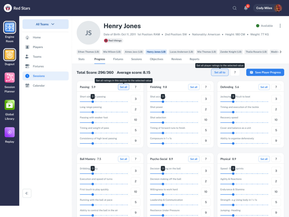Open the Fixtures tab
This screenshot has width=289, height=217.
(118, 59)
